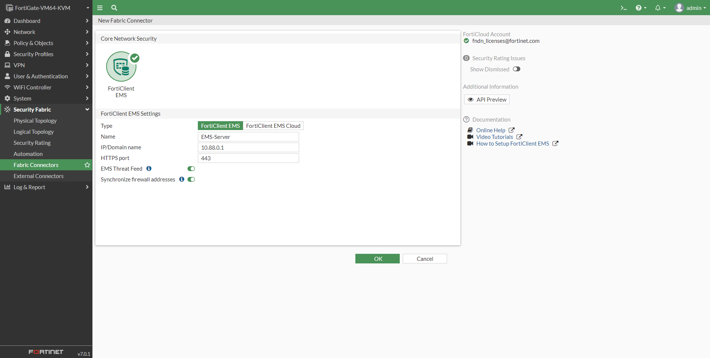Click EMS Threat Feed info icon
This screenshot has width=710, height=358.
[x=149, y=168]
